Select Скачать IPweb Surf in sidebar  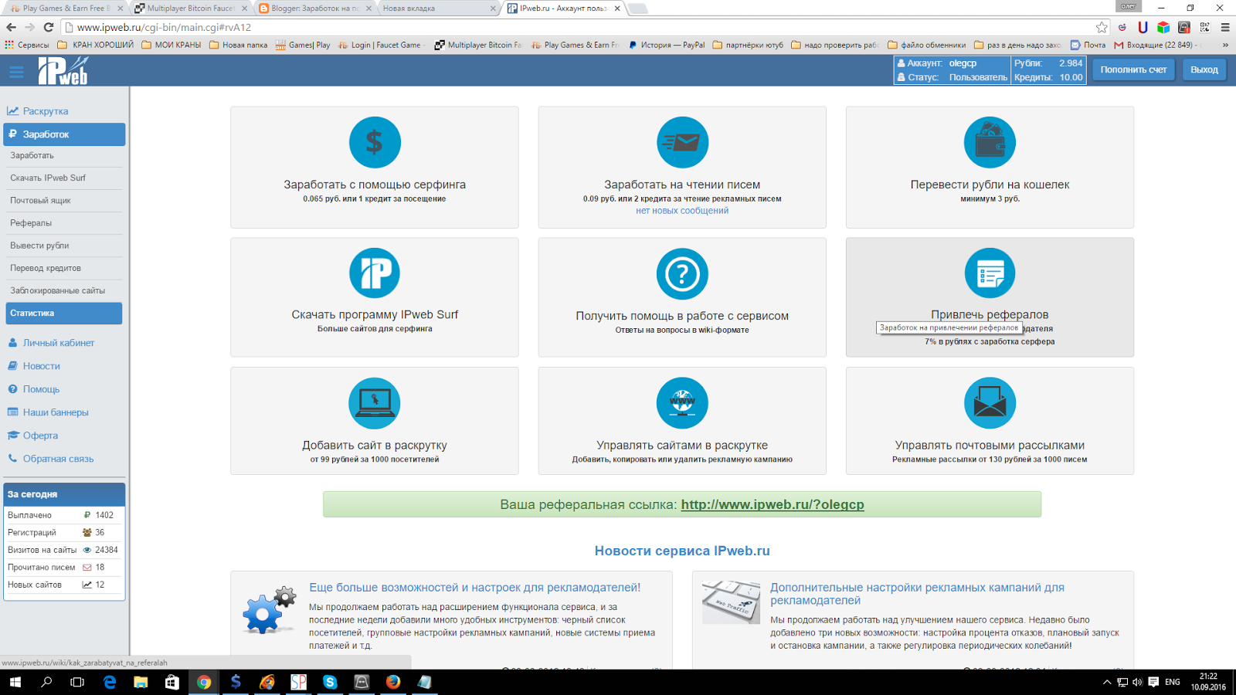(64, 178)
